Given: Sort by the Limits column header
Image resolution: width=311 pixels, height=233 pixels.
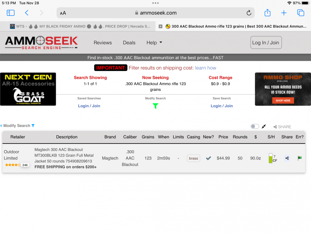Looking at the screenshot, I should pyautogui.click(x=178, y=137).
